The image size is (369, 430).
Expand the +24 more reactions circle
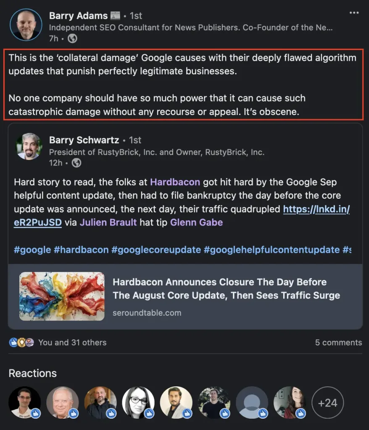(x=327, y=403)
